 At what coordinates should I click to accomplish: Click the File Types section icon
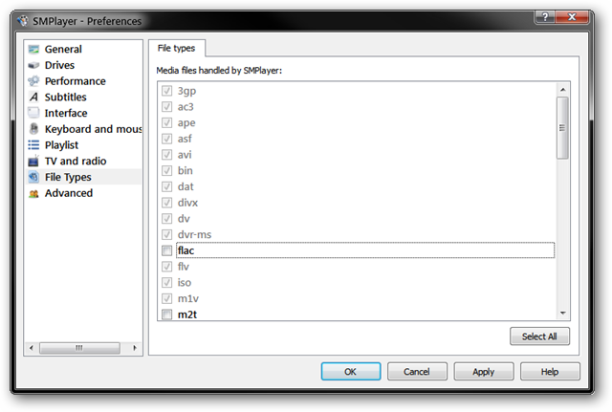34,177
